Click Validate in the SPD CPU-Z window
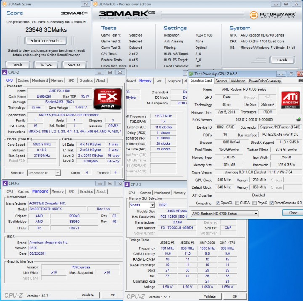This screenshot has height=301, width=303. (210, 296)
